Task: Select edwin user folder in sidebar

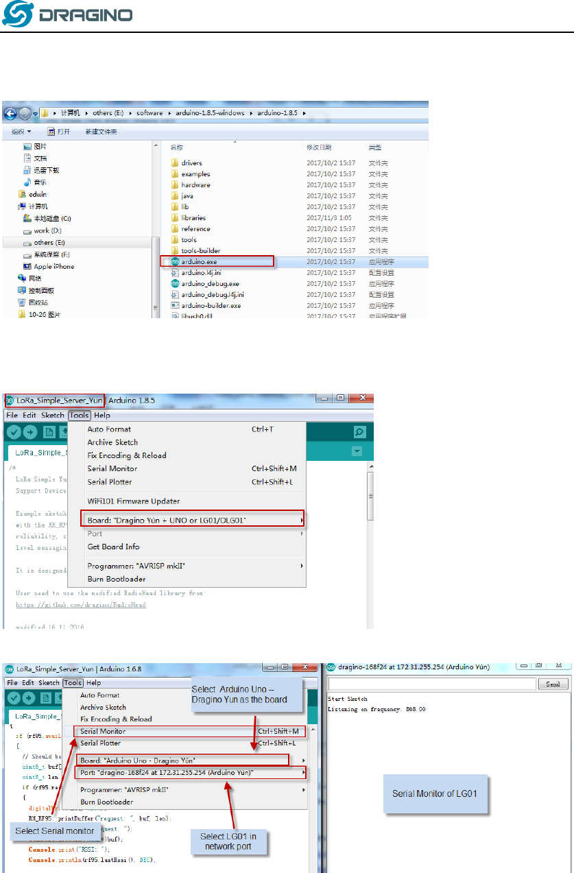Action: (32, 194)
